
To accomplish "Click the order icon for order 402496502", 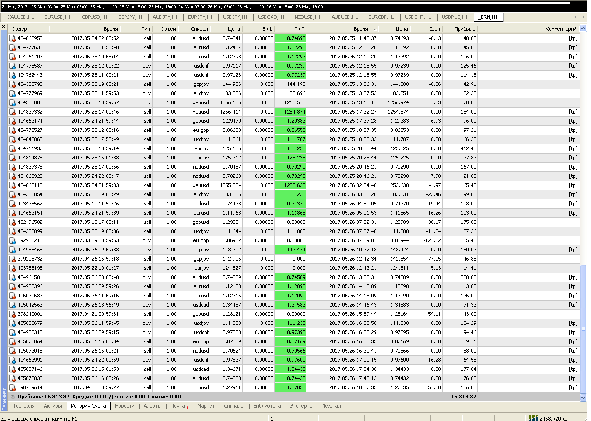I will pos(12,222).
